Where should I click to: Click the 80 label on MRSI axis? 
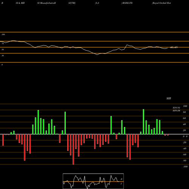click(x=184, y=112)
